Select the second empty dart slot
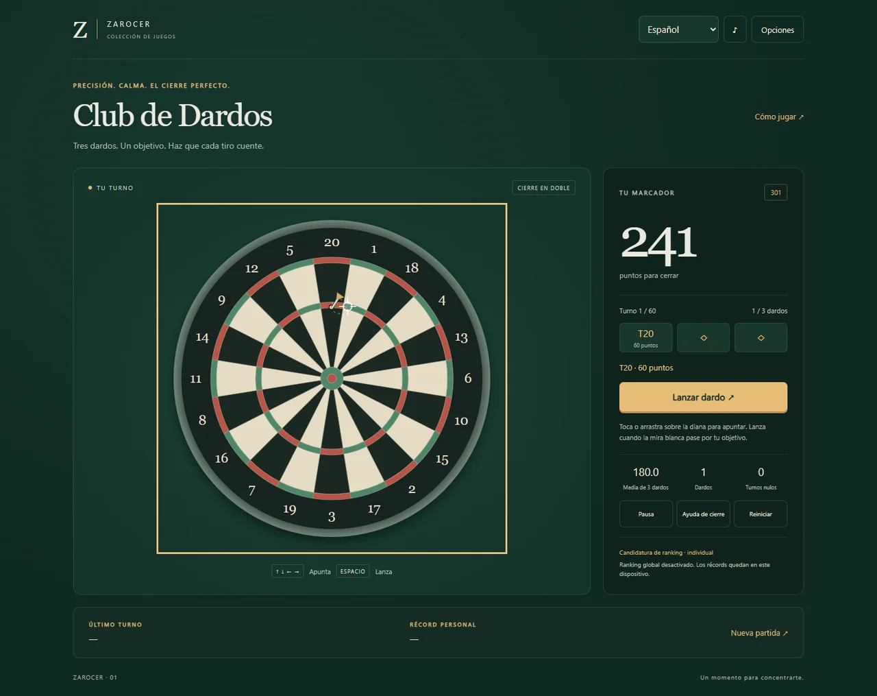The image size is (877, 696). 703,337
